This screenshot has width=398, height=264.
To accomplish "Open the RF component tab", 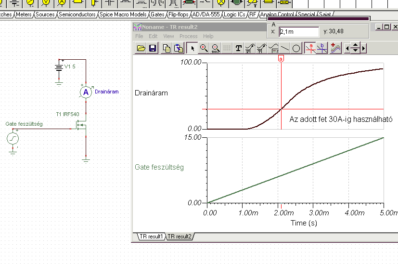I will pos(253,14).
